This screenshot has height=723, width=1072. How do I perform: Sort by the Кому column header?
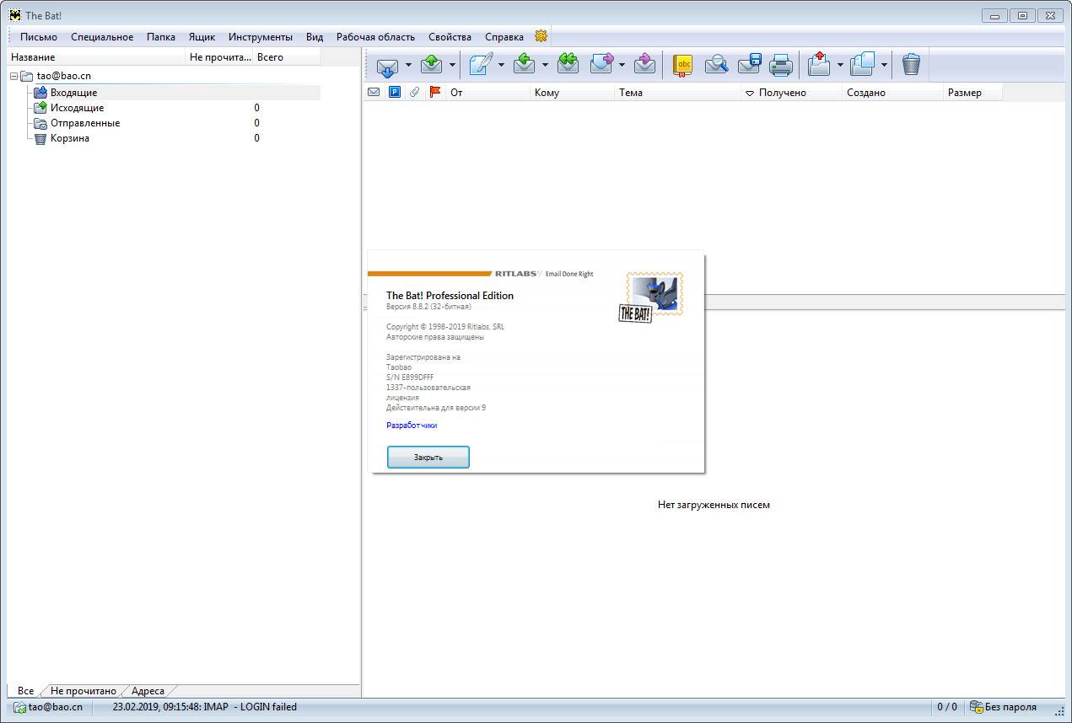[572, 93]
